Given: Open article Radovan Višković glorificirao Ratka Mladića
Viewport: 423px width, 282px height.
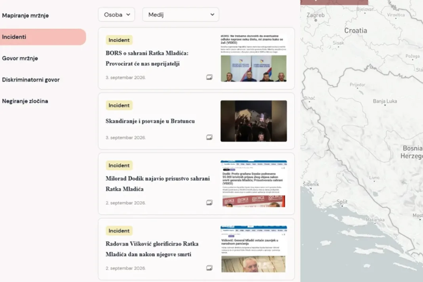Looking at the screenshot, I should click(152, 249).
